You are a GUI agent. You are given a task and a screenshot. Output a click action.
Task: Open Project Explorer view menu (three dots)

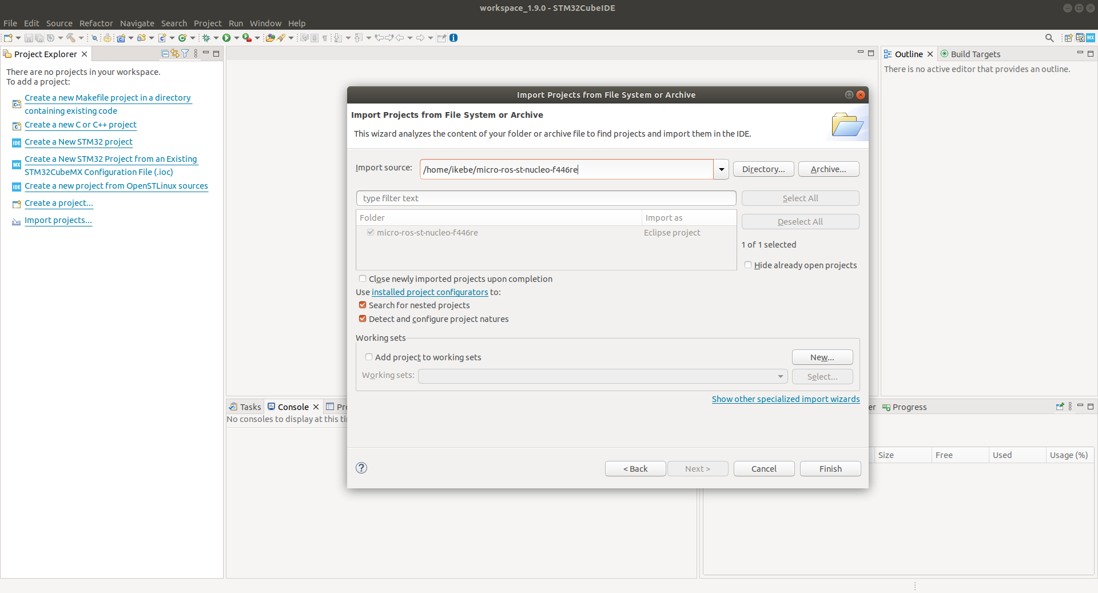click(x=196, y=54)
